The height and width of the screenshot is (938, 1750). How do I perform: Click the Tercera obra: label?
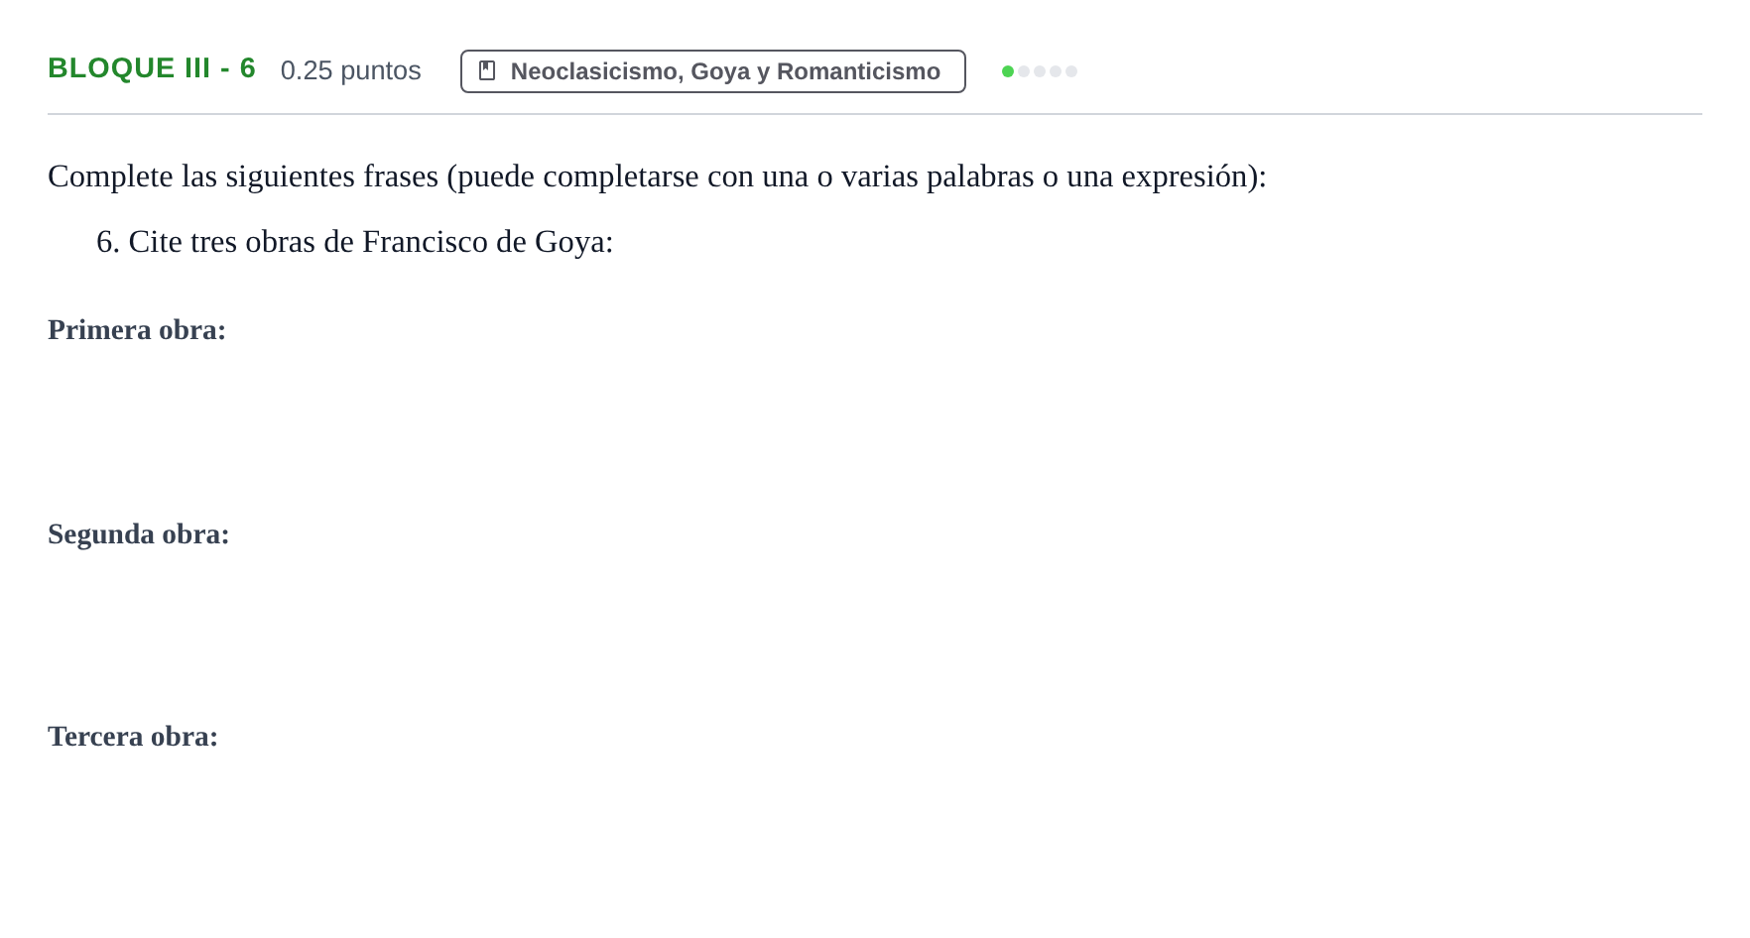click(x=133, y=737)
